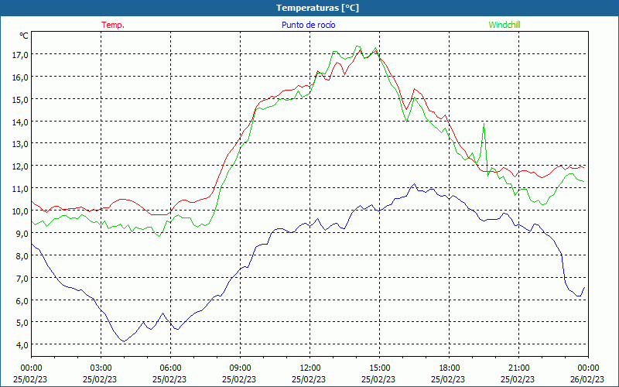Click the green windchill spike near 19:30

484,124
